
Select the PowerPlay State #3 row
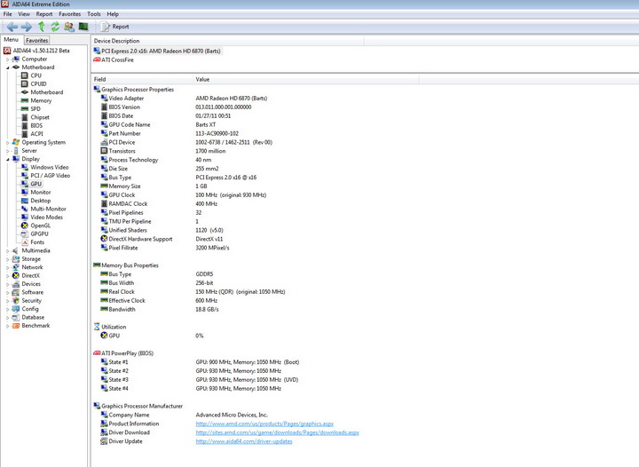(200, 380)
